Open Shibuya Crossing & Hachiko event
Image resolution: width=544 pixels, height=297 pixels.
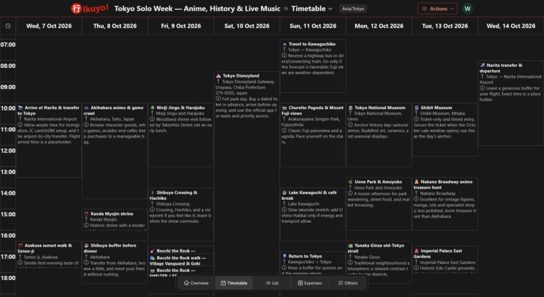point(181,214)
